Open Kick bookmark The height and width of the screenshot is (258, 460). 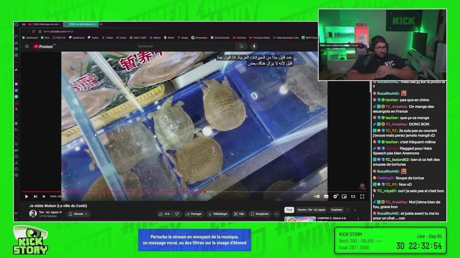tap(45, 38)
